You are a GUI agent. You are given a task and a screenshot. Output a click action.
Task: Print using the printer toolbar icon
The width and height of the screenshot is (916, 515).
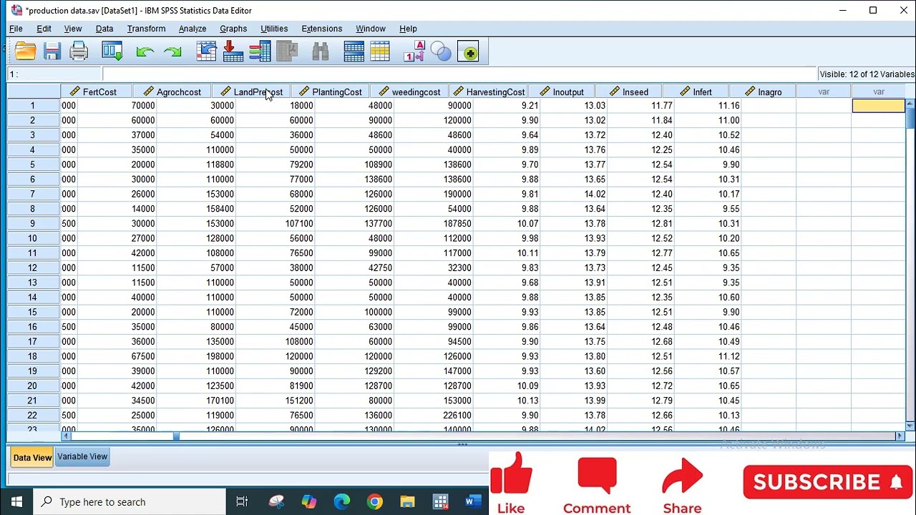(x=79, y=51)
